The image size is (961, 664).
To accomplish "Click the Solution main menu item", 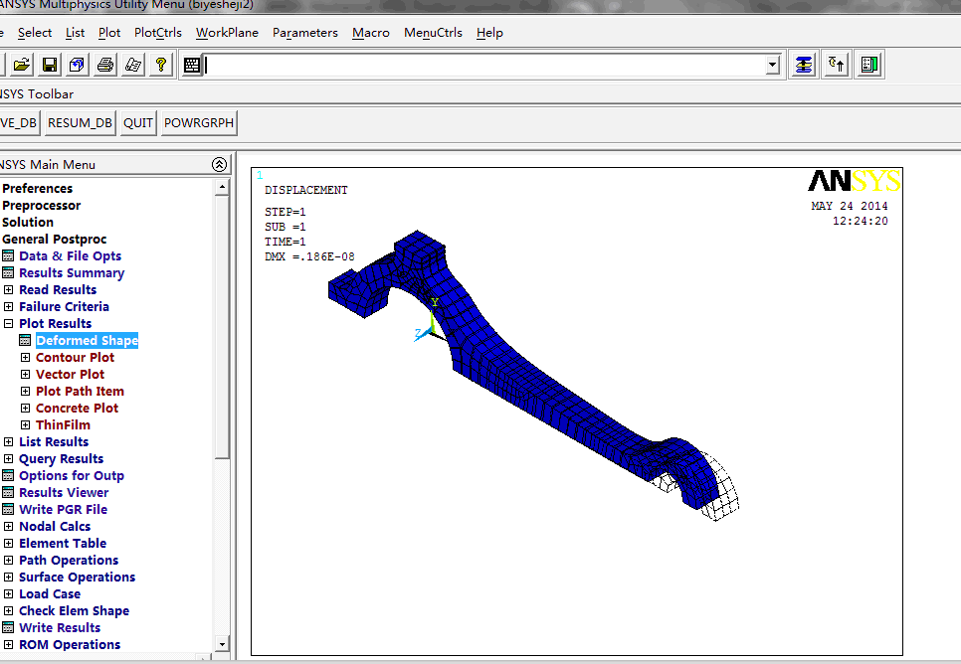I will 28,223.
